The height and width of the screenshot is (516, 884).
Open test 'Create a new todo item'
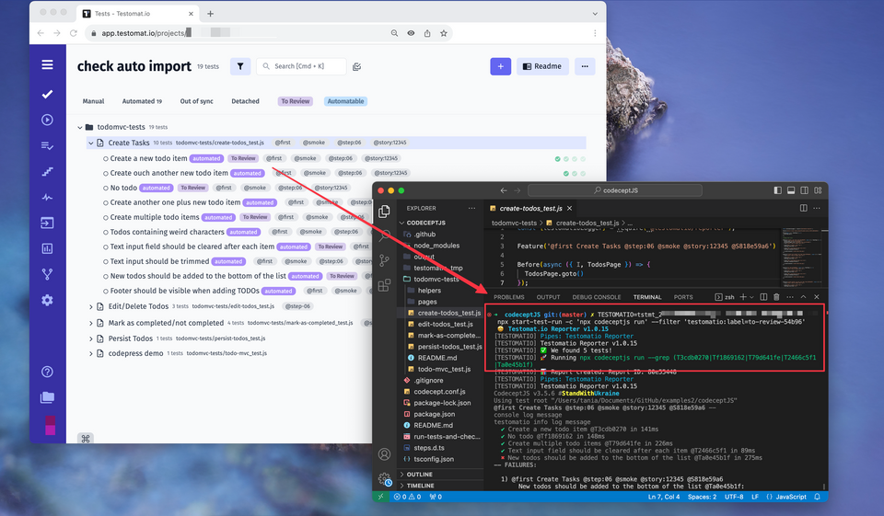(148, 158)
